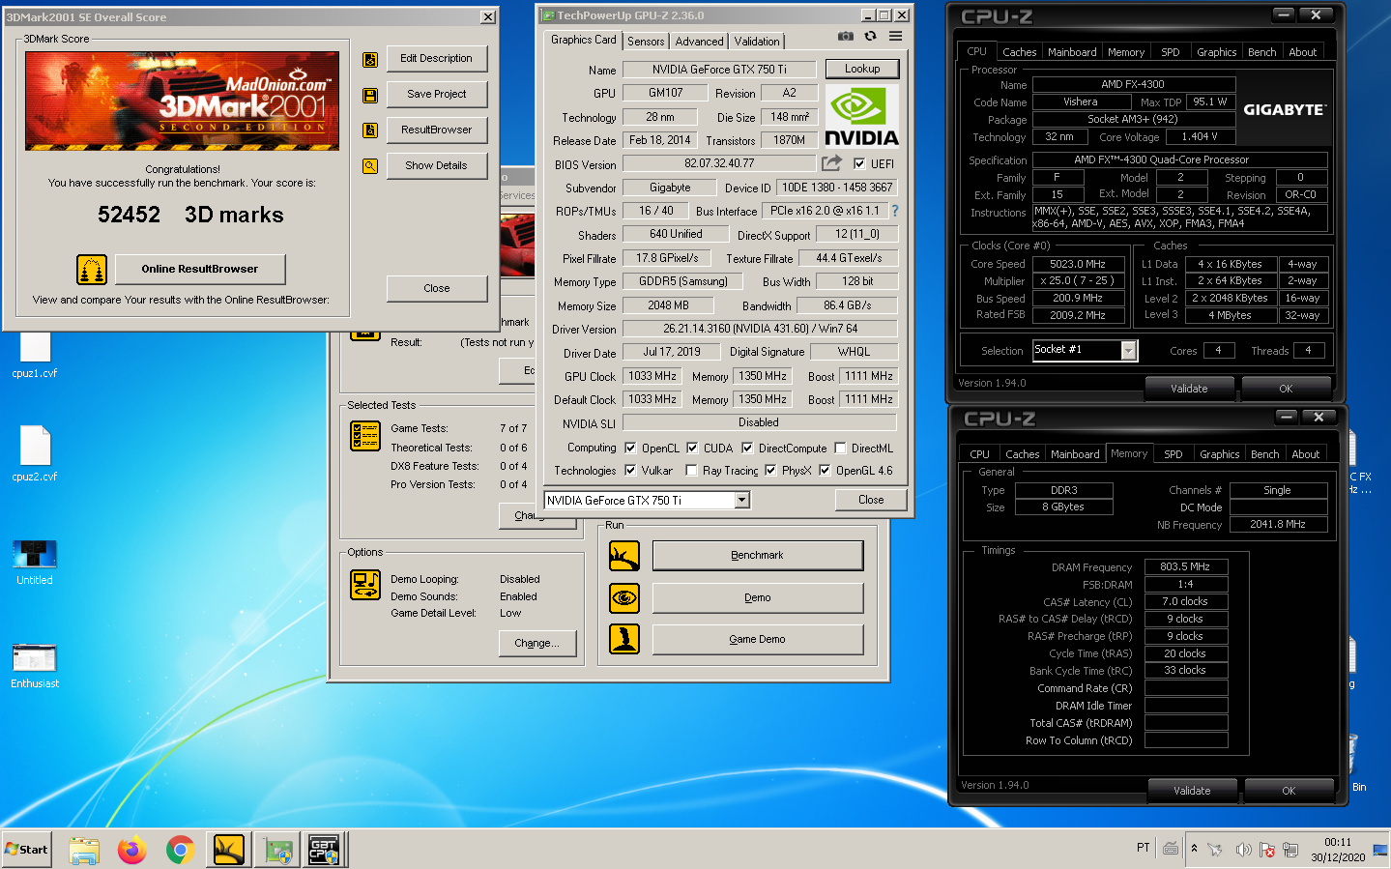Image resolution: width=1391 pixels, height=869 pixels.
Task: Click the Lookup button in GPU-Z
Action: pyautogui.click(x=862, y=69)
